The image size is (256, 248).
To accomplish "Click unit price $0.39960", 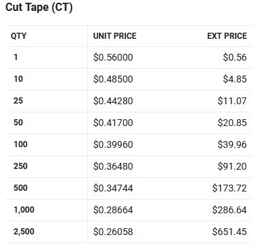I will point(113,144).
